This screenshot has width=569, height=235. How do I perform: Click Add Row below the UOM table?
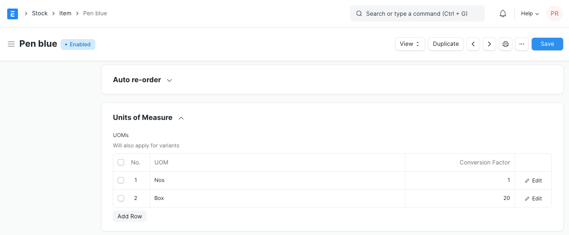pos(129,217)
